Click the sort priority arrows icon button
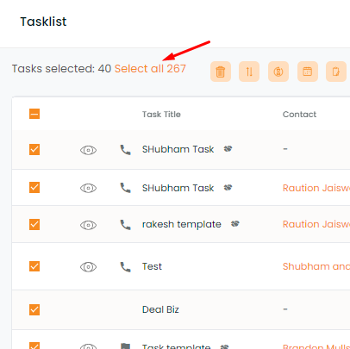350x349 pixels. click(249, 72)
